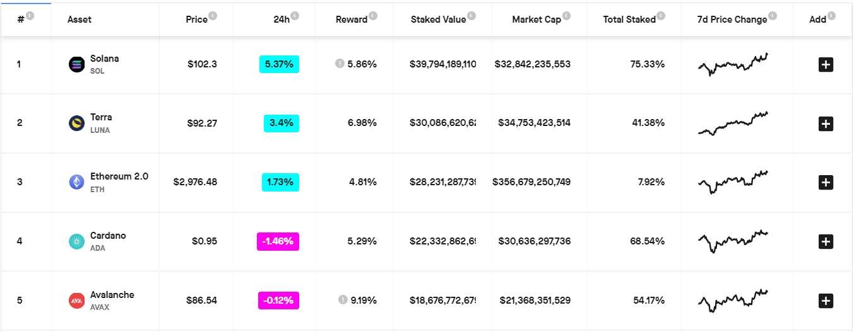Screen dimensions: 854x332
Task: Sort by the 24h column header
Action: coord(282,20)
